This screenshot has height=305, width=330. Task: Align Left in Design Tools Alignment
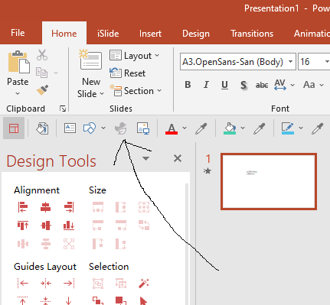click(23, 207)
